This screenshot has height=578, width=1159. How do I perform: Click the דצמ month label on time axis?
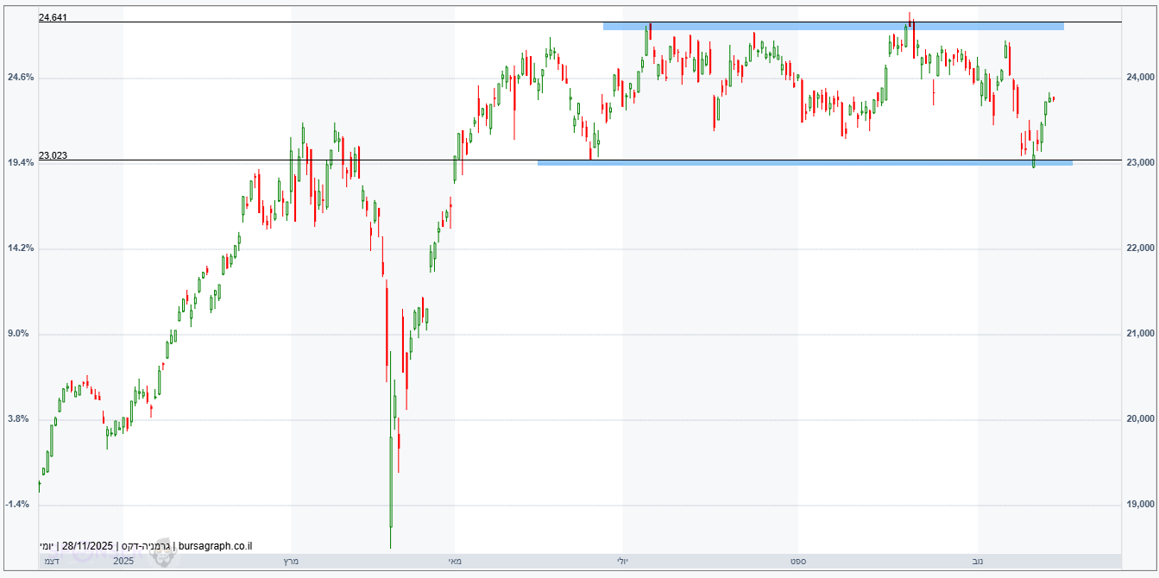[x=52, y=562]
